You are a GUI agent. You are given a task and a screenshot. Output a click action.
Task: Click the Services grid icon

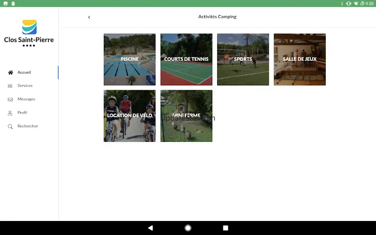(x=10, y=86)
